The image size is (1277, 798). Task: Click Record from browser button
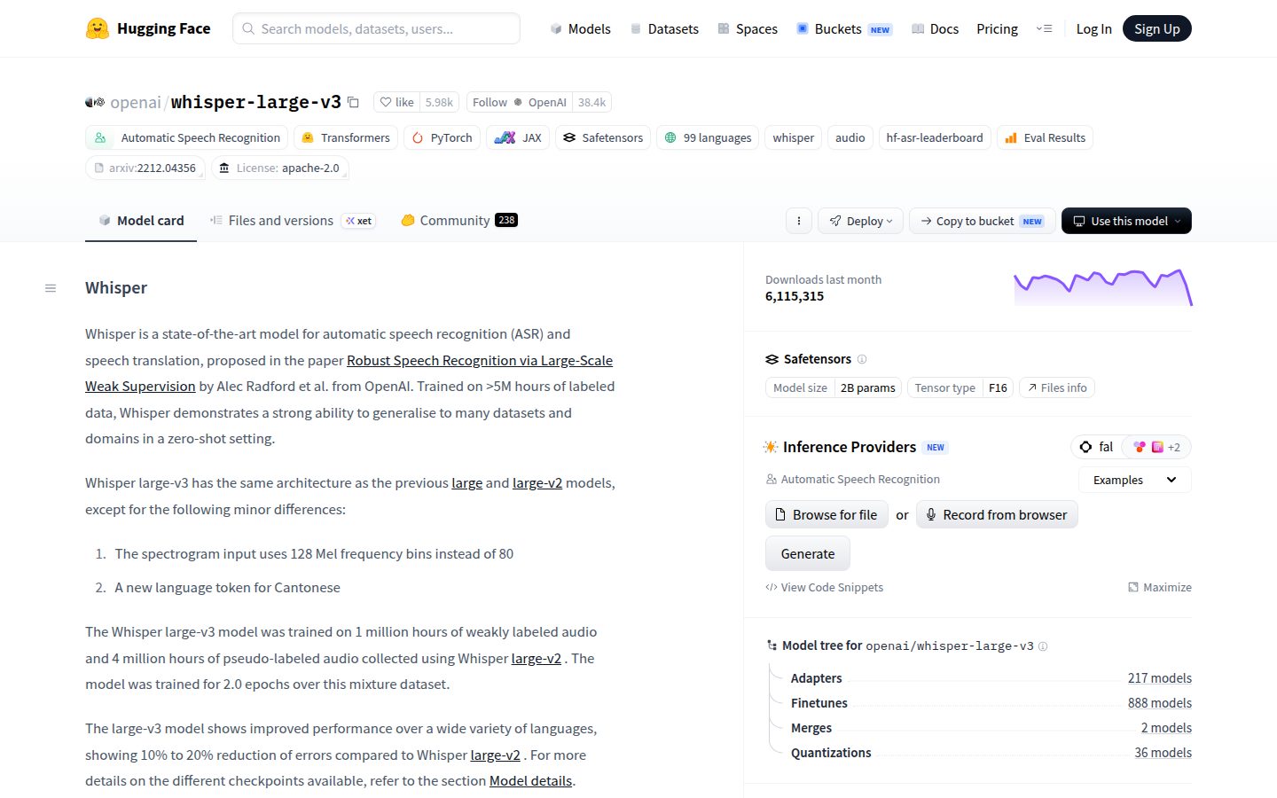pos(997,515)
